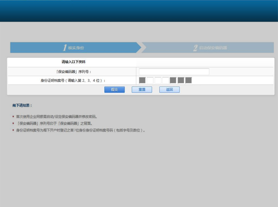Click the fifth grayed-out ID digit box

(x=173, y=80)
